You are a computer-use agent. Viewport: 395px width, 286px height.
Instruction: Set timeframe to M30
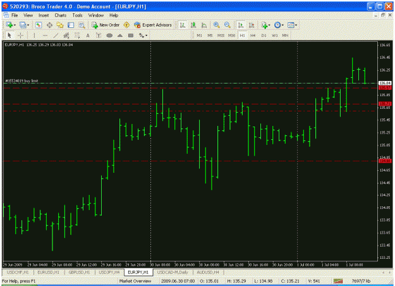coord(231,35)
